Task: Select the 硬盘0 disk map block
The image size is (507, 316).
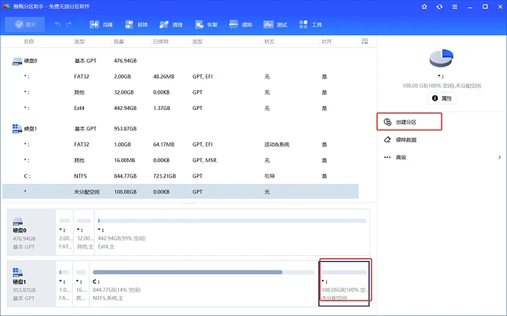Action: [x=31, y=229]
